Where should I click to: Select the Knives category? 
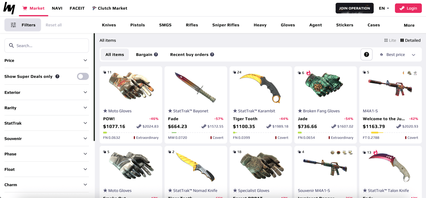[109, 25]
